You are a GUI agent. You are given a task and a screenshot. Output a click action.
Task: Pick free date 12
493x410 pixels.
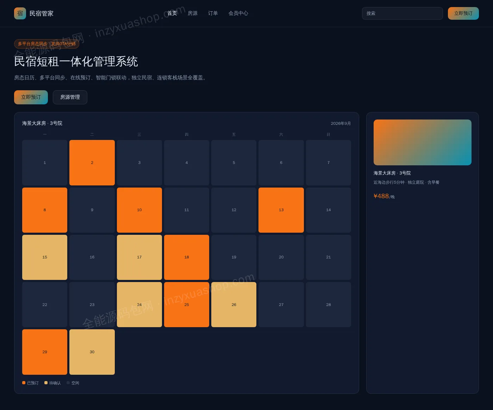click(x=234, y=210)
